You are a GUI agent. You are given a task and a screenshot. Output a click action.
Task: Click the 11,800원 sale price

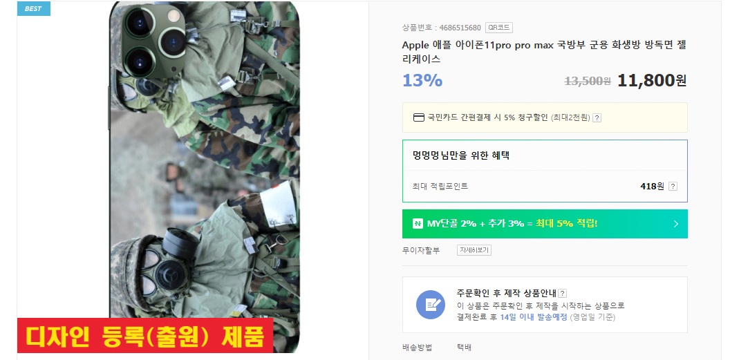[652, 80]
